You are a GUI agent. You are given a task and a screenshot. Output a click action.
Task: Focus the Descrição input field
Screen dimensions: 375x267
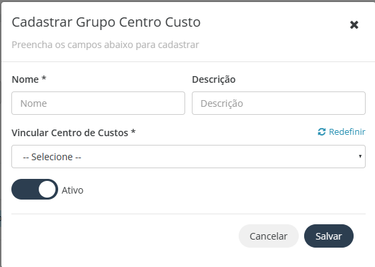(x=279, y=103)
